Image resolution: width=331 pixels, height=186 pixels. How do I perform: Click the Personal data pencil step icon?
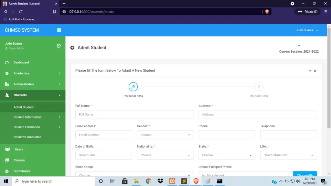point(133,87)
